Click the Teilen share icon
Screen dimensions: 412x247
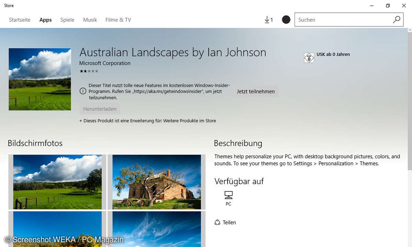tap(217, 222)
